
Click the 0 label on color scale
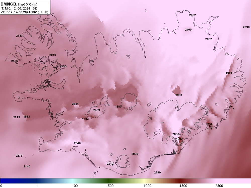click(x=1, y=186)
